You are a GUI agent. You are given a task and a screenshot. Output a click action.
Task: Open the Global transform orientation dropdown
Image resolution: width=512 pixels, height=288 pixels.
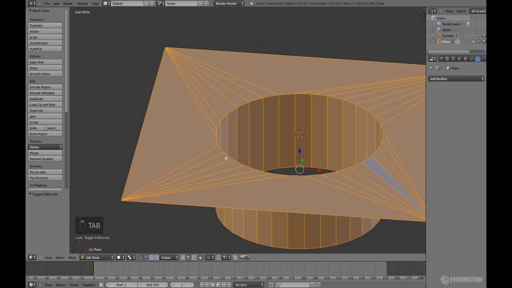(x=169, y=258)
